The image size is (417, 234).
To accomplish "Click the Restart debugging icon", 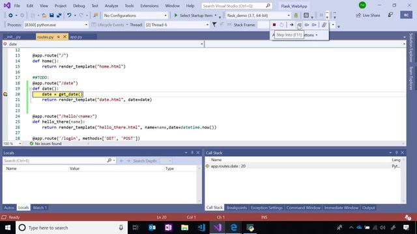I will point(281,25).
